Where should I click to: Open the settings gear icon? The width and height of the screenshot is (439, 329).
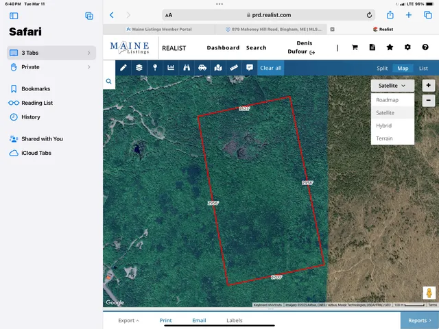point(407,48)
